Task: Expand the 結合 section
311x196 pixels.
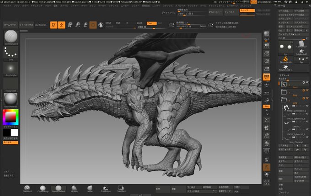Action: 281,189
